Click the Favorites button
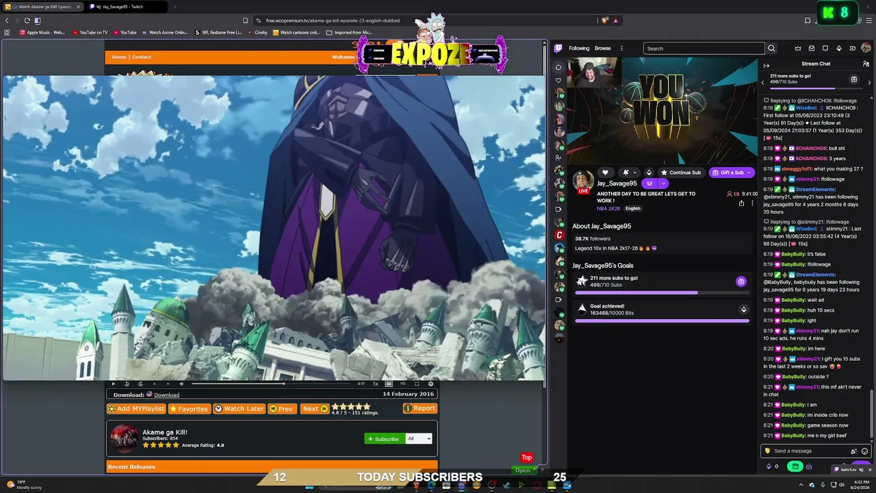Screen dimensions: 876x493 click(189, 409)
